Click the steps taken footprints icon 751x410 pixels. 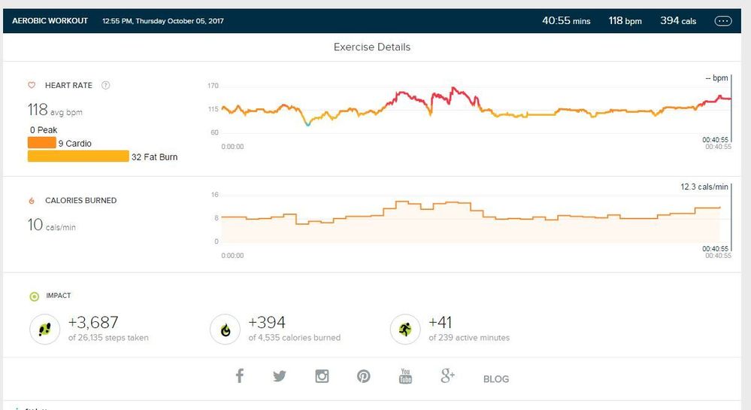coord(44,329)
